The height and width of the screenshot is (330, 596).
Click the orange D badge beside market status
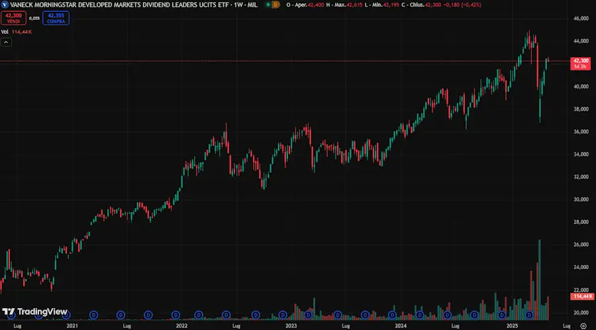tap(276, 5)
